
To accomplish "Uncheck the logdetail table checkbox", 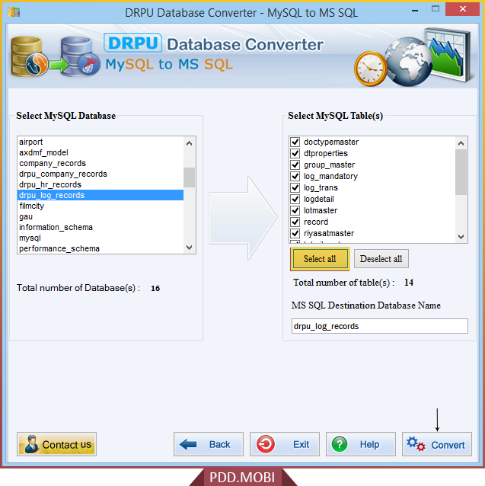I will [295, 199].
